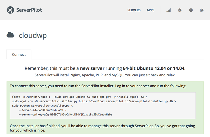Click '64-bit Ubuntu 12.04 or 14.04' text

(154, 68)
